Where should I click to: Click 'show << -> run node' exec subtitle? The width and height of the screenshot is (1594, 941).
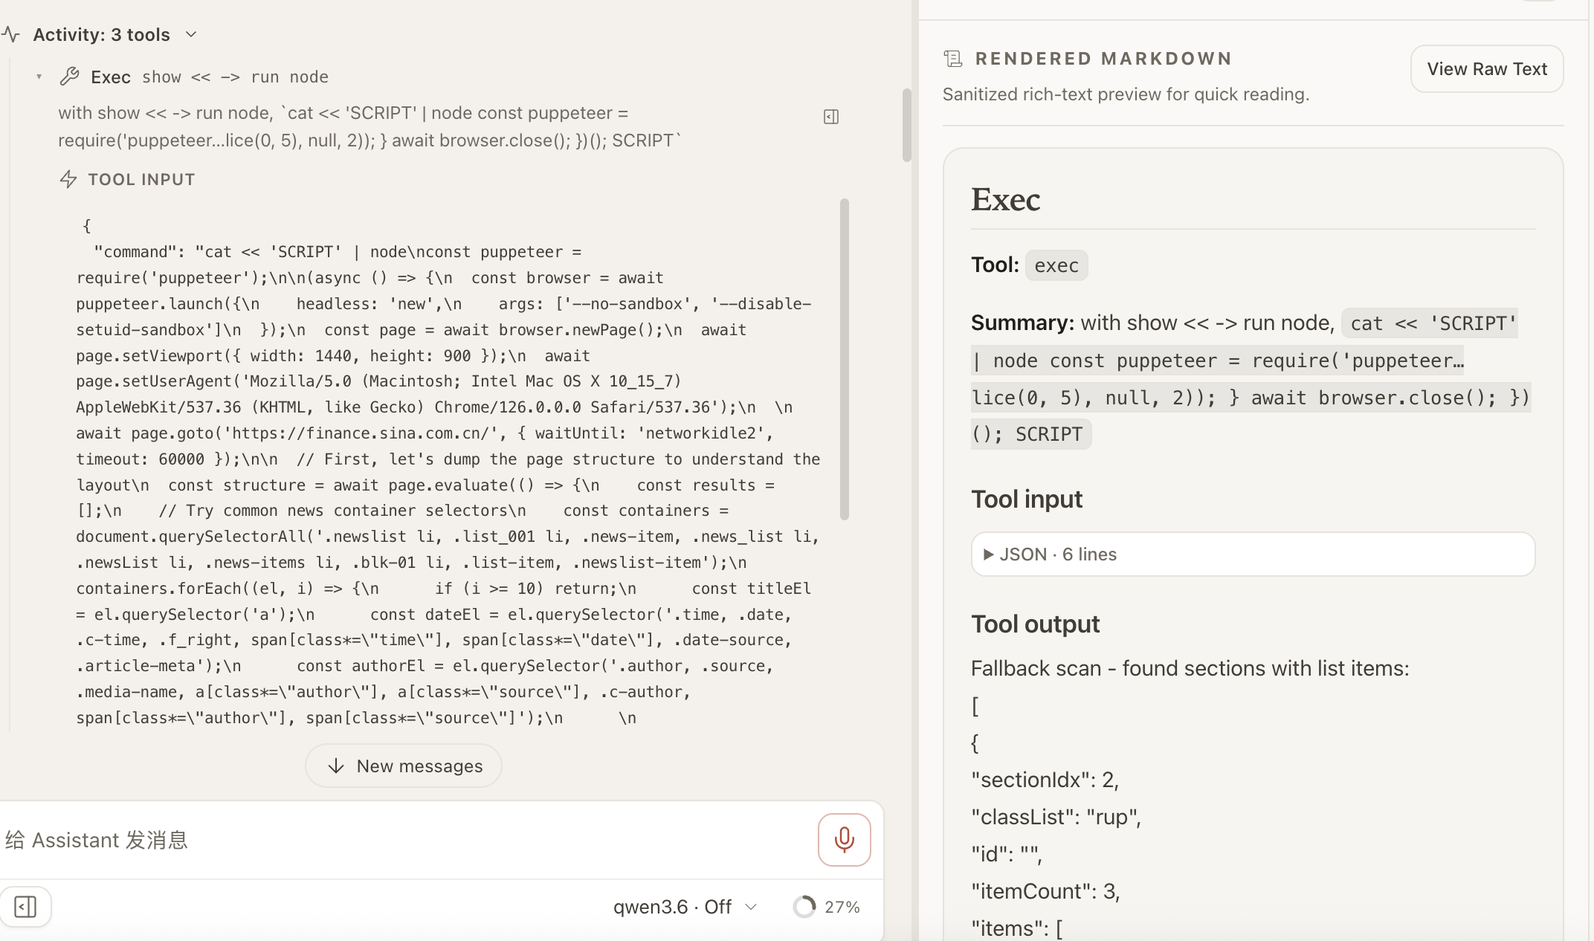tap(235, 77)
